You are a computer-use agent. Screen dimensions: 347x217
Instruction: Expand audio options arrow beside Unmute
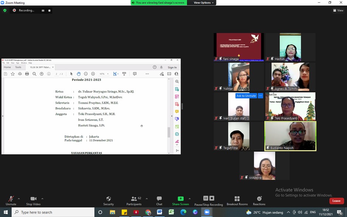(19, 199)
